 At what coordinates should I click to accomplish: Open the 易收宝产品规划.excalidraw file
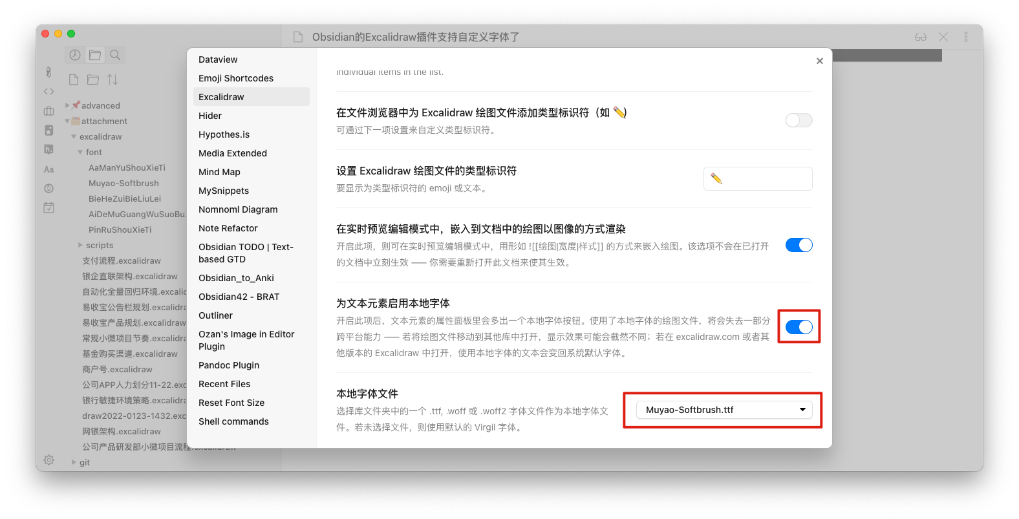(134, 323)
